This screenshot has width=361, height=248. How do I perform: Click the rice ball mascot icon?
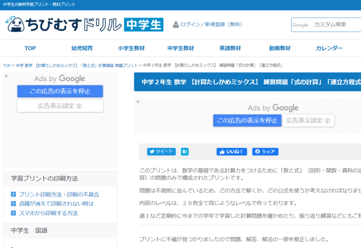pyautogui.click(x=15, y=24)
